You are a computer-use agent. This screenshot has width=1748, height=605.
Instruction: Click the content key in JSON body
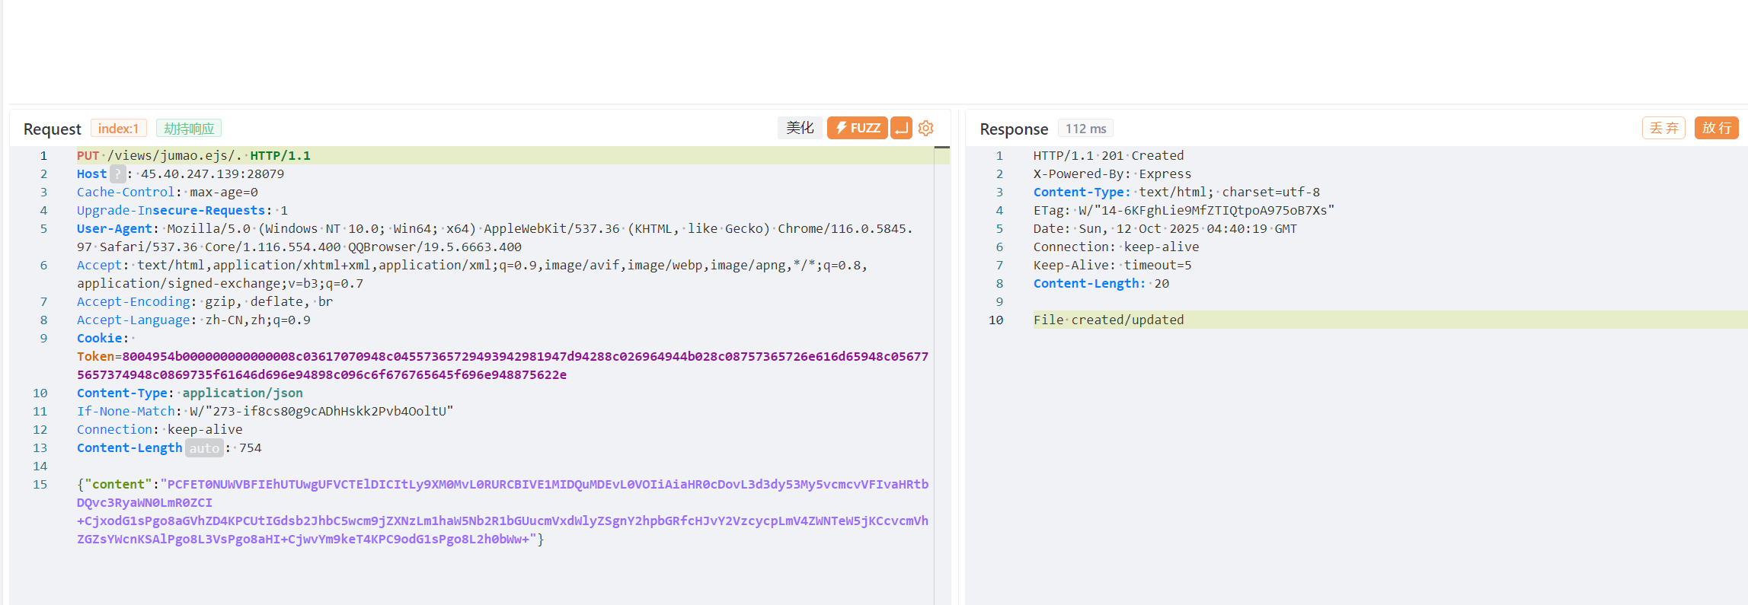tap(118, 484)
